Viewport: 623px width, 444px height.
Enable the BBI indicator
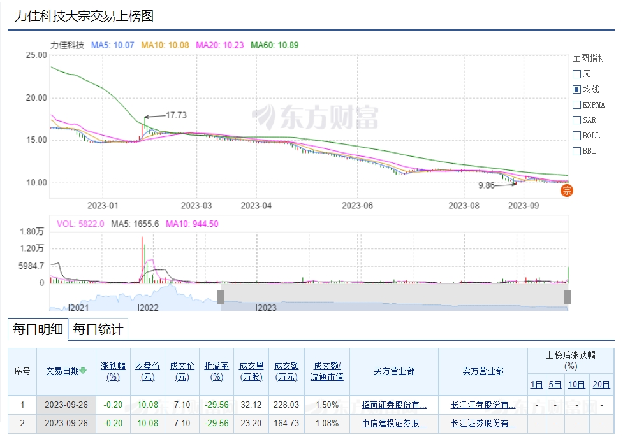tap(576, 151)
